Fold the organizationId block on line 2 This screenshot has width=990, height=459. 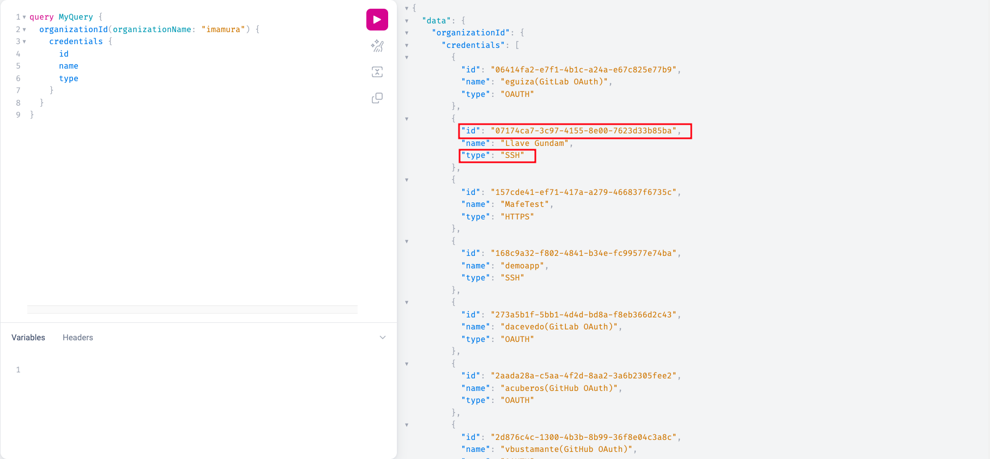coord(24,29)
